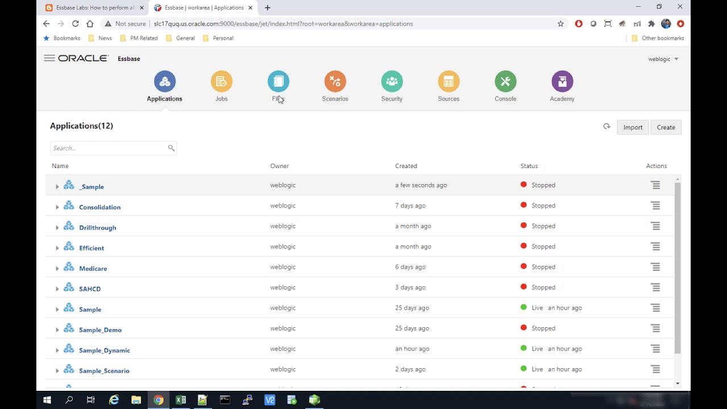Click the refresh applications icon
727x409 pixels.
(607, 127)
